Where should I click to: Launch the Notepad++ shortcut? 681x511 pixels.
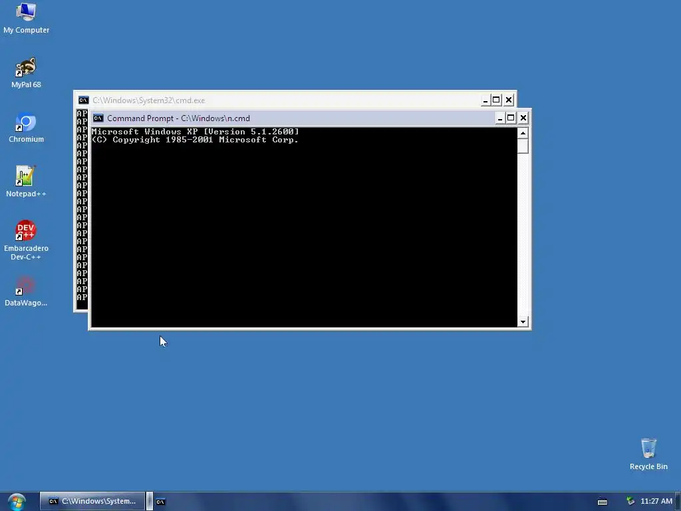pyautogui.click(x=26, y=182)
